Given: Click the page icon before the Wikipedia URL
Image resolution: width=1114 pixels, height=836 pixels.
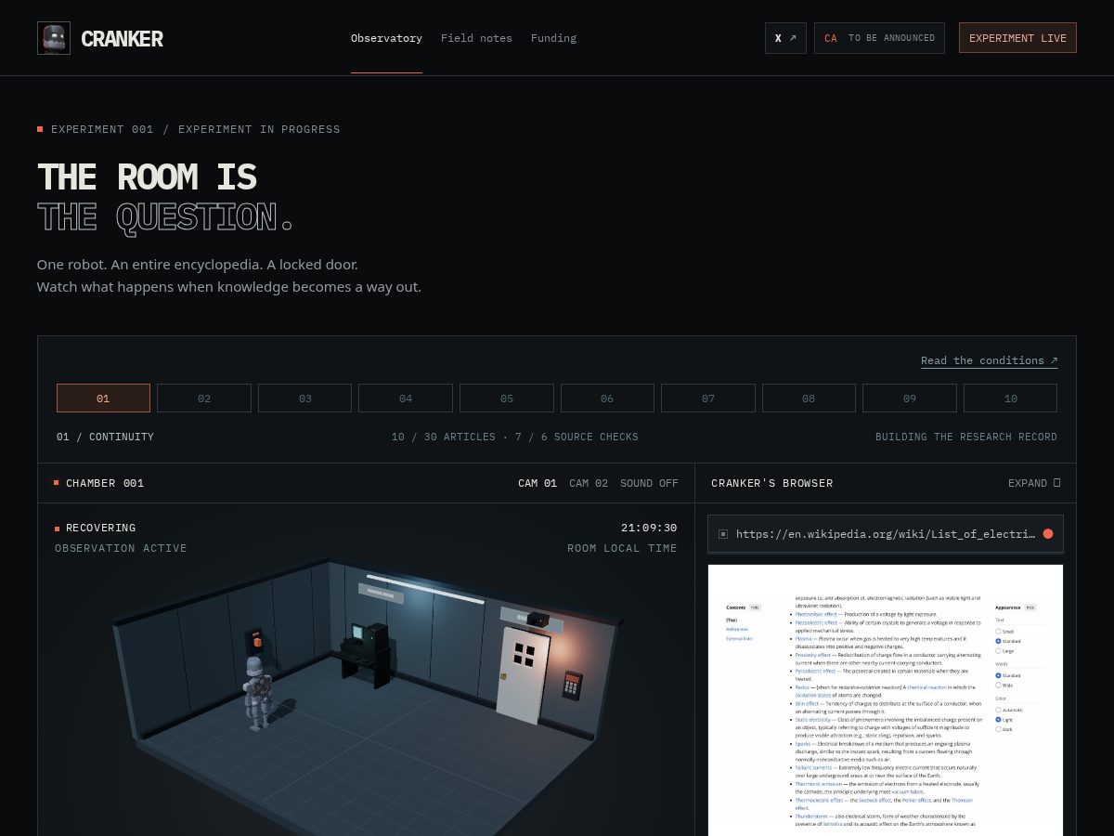Looking at the screenshot, I should pos(722,534).
